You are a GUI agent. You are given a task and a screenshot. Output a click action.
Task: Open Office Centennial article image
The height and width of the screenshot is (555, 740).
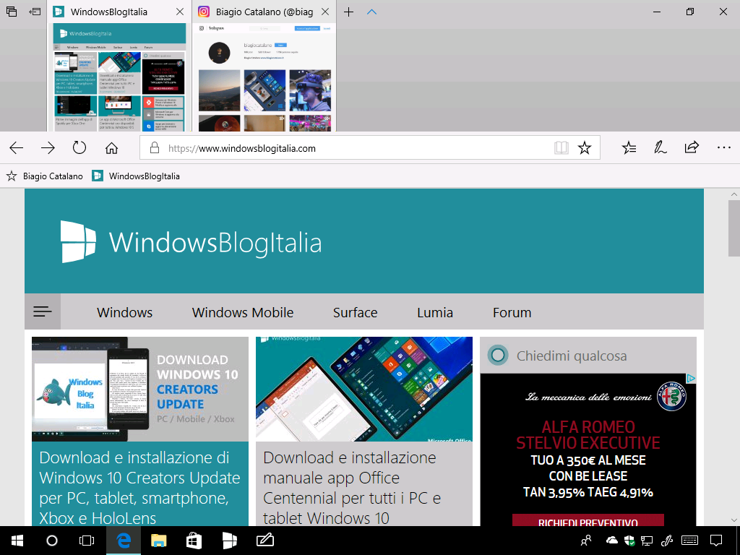click(x=364, y=389)
